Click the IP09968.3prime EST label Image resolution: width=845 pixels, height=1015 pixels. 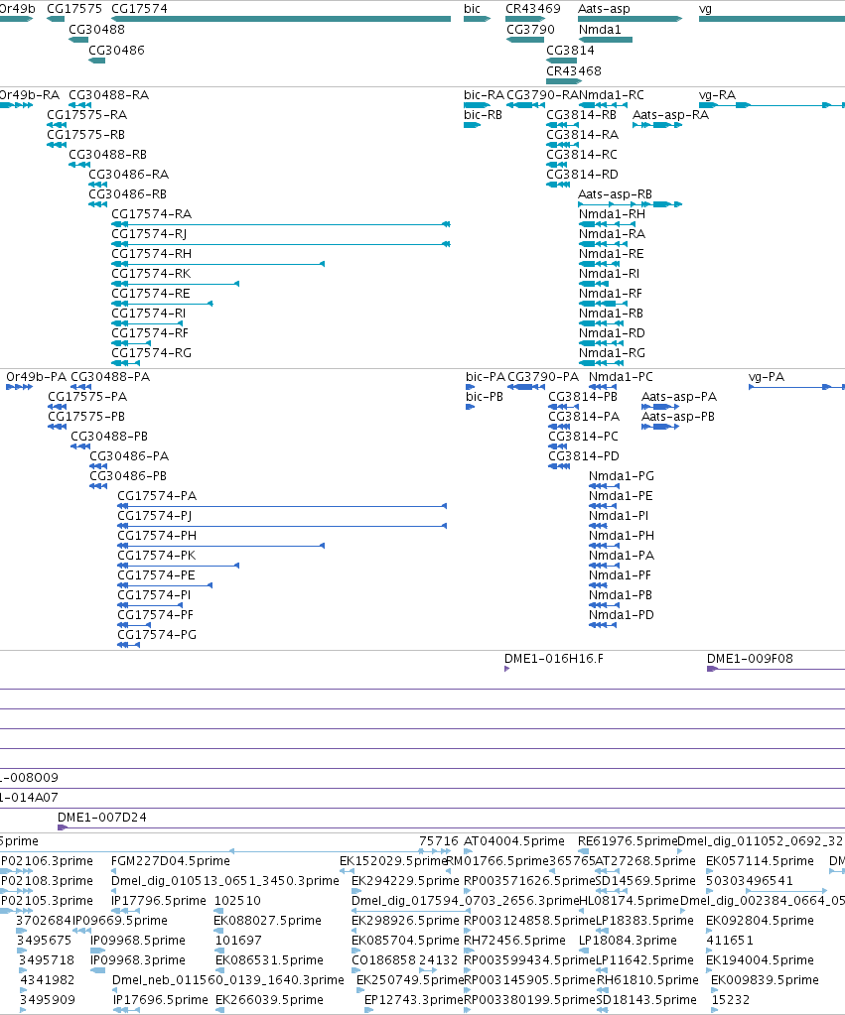(x=138, y=960)
